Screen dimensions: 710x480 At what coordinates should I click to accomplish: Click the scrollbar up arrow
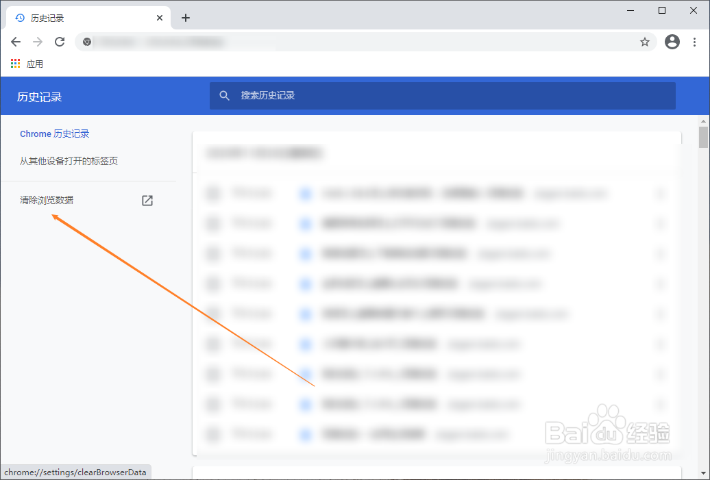click(703, 121)
